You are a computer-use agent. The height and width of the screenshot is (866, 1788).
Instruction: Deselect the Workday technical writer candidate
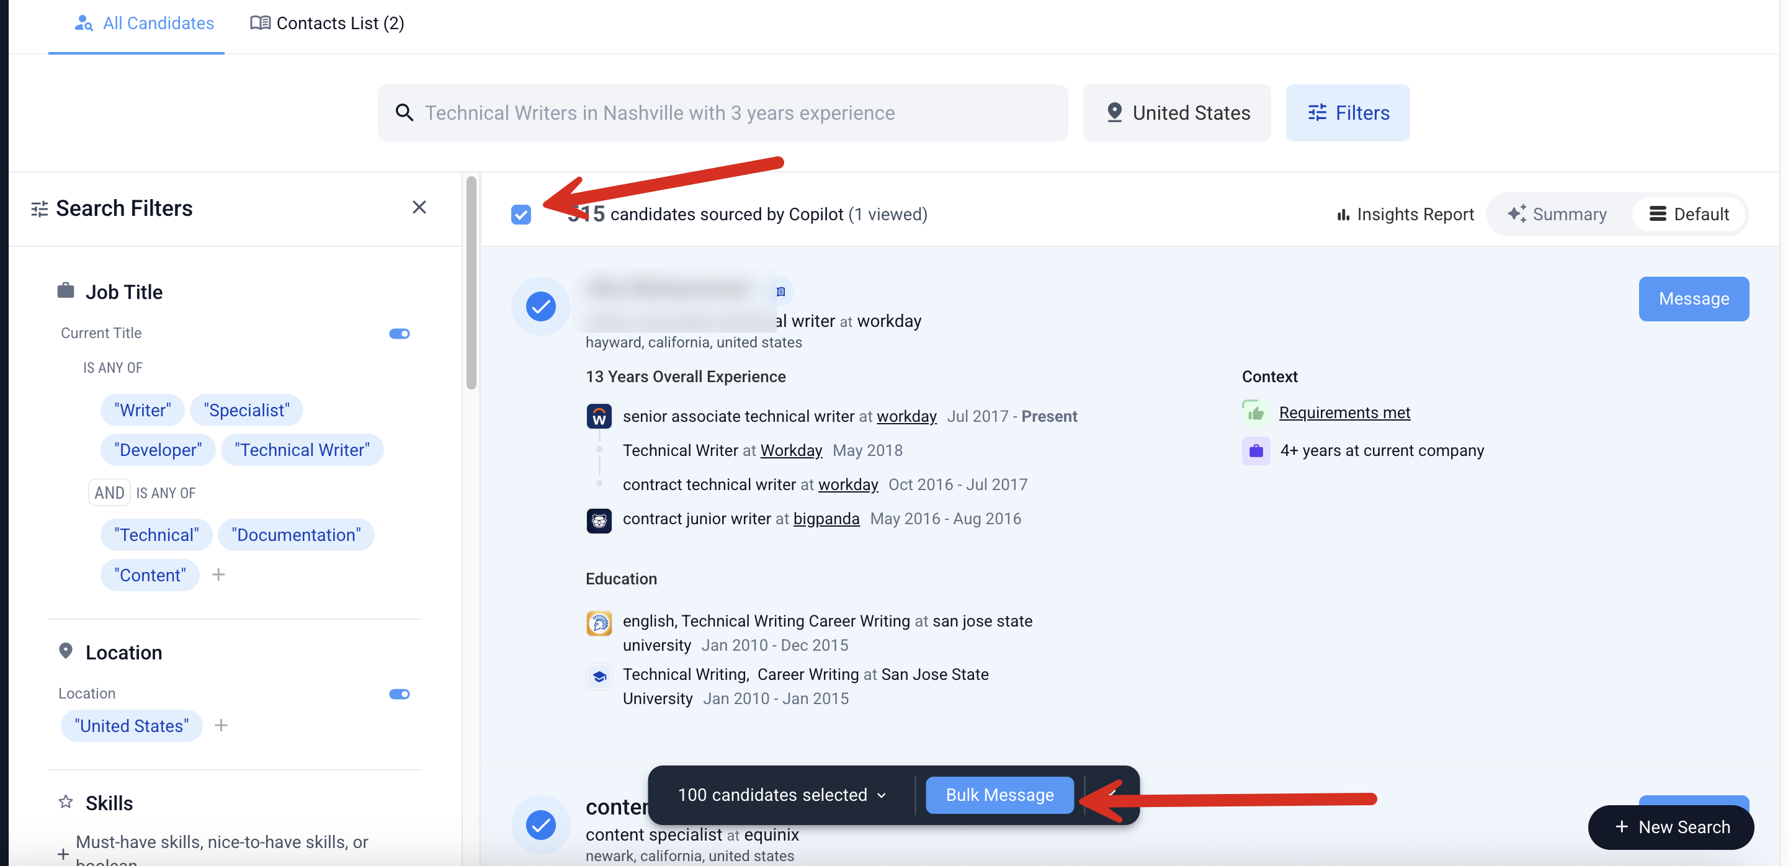(541, 306)
